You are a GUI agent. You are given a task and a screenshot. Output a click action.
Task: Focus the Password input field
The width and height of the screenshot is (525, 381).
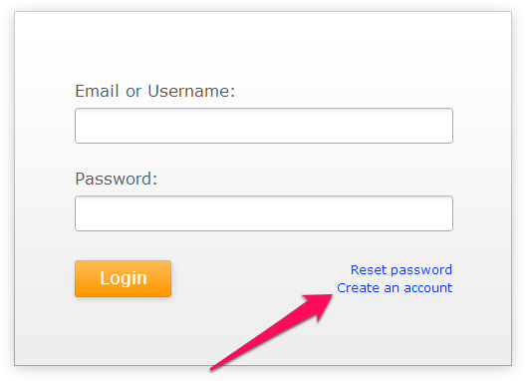(264, 213)
